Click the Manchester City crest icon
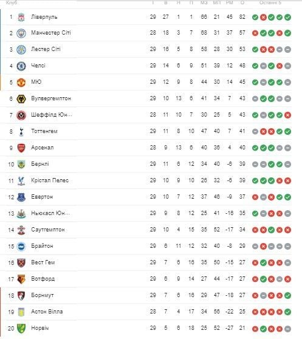Viewport: 302px width, 339px height. tap(21, 33)
